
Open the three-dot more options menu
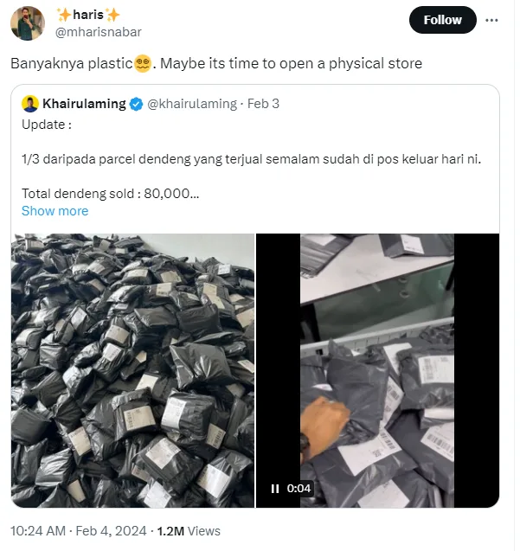[x=492, y=20]
